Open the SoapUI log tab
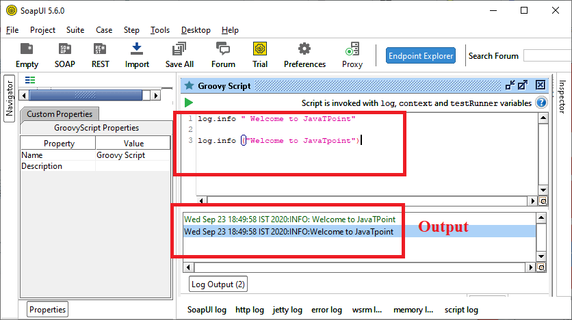 point(207,310)
